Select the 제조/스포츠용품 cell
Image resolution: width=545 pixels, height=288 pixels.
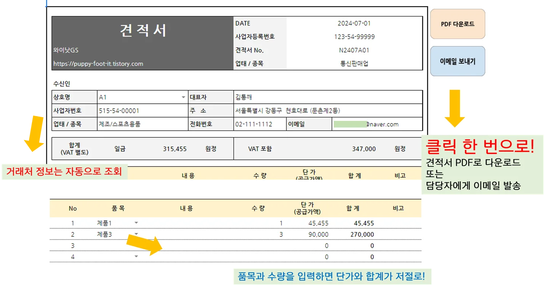click(143, 124)
